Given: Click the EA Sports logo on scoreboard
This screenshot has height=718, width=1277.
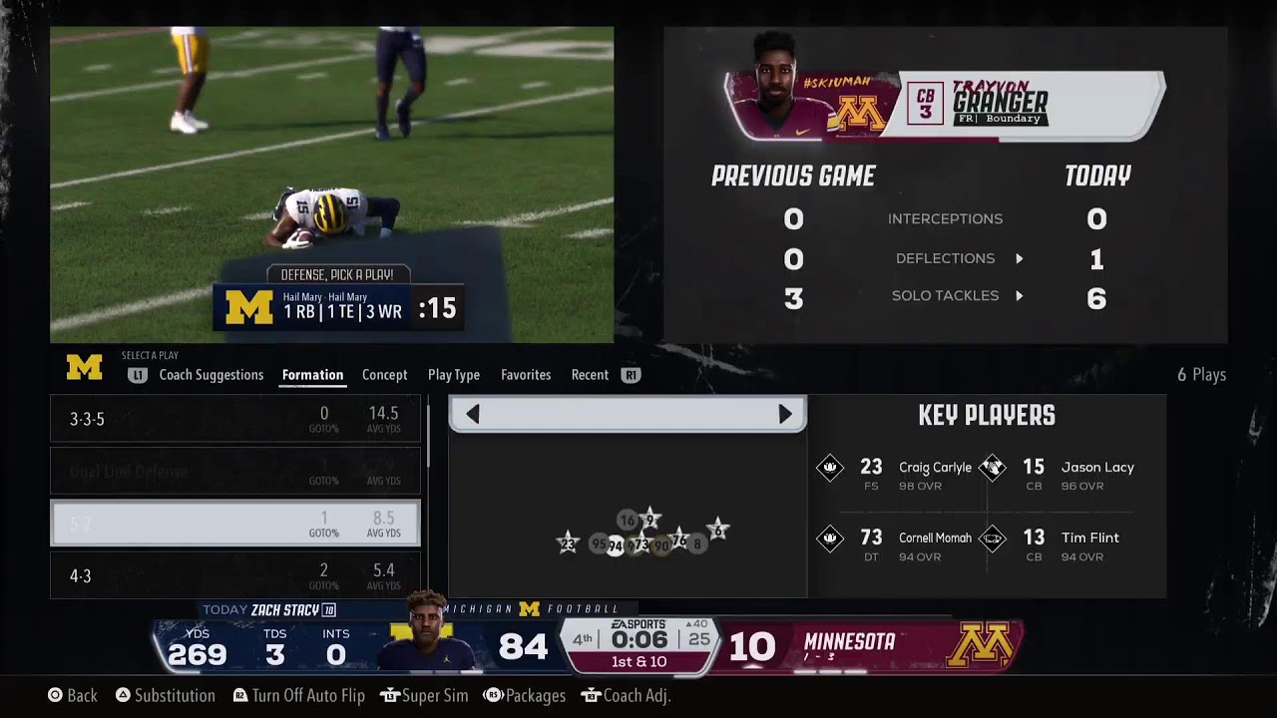Looking at the screenshot, I should coord(638,624).
